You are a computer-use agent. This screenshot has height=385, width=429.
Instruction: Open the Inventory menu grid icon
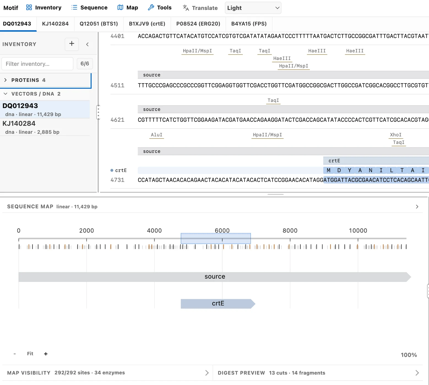(x=29, y=7)
